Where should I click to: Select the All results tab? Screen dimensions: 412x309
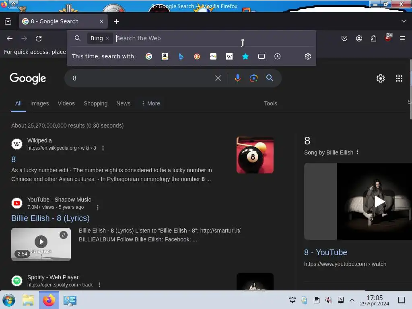pyautogui.click(x=19, y=103)
